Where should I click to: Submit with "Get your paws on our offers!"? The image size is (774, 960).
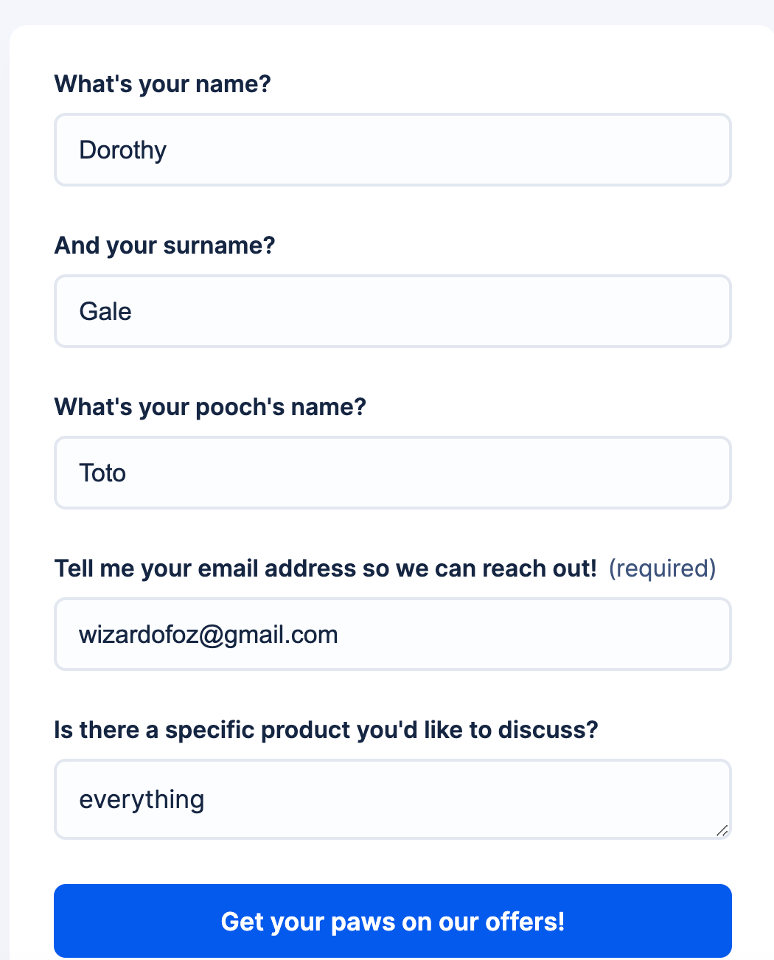[x=392, y=921]
